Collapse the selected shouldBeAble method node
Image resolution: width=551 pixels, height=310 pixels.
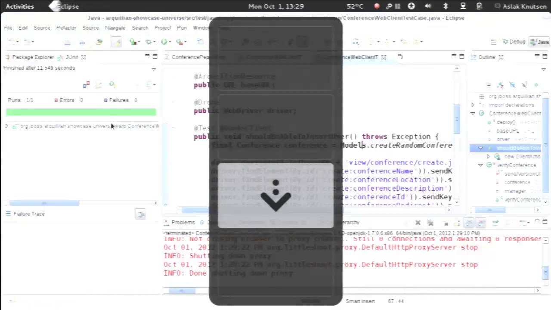(480, 148)
